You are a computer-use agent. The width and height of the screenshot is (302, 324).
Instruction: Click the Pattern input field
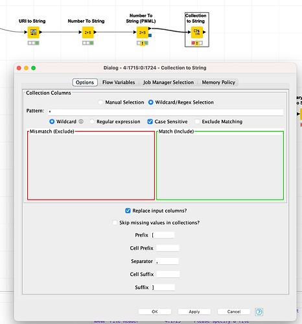pos(165,111)
